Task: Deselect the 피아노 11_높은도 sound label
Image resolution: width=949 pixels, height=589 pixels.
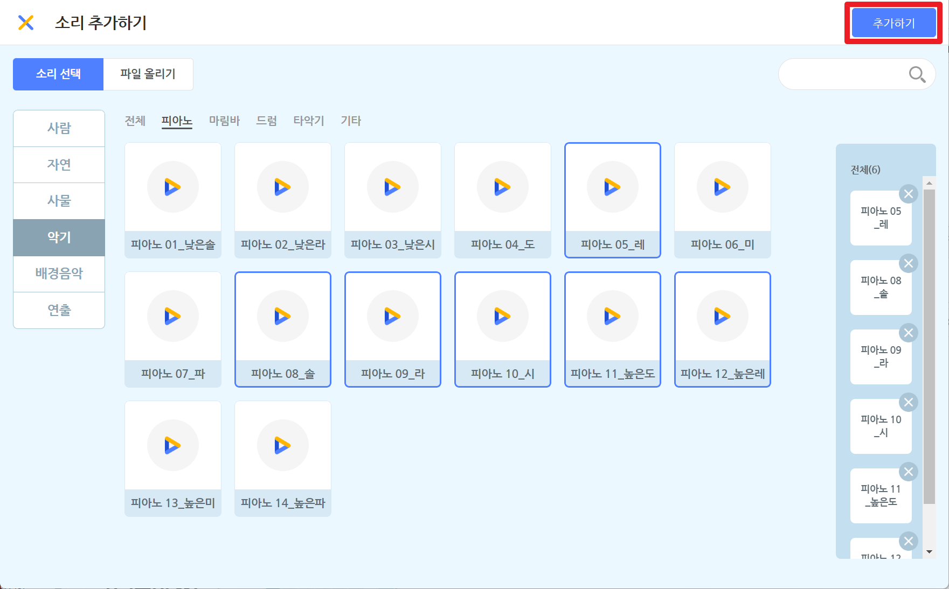Action: point(613,374)
